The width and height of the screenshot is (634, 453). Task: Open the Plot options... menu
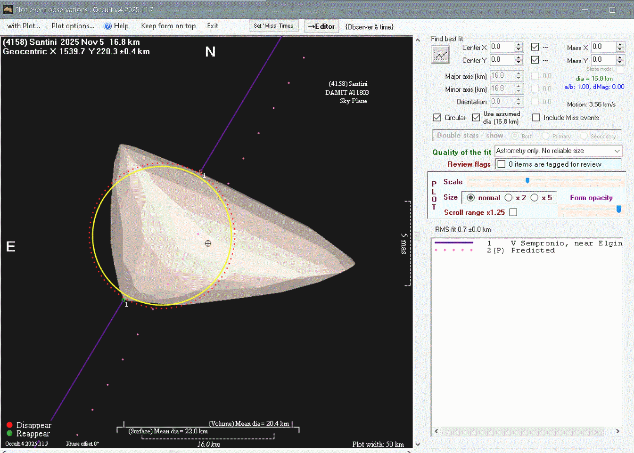click(73, 26)
